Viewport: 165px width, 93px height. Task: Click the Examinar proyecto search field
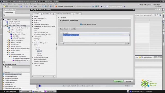click(x=116, y=6)
